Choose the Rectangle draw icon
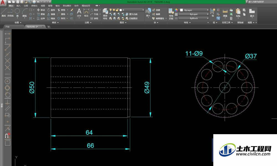This screenshot has height=166, width=277. (x=30, y=10)
